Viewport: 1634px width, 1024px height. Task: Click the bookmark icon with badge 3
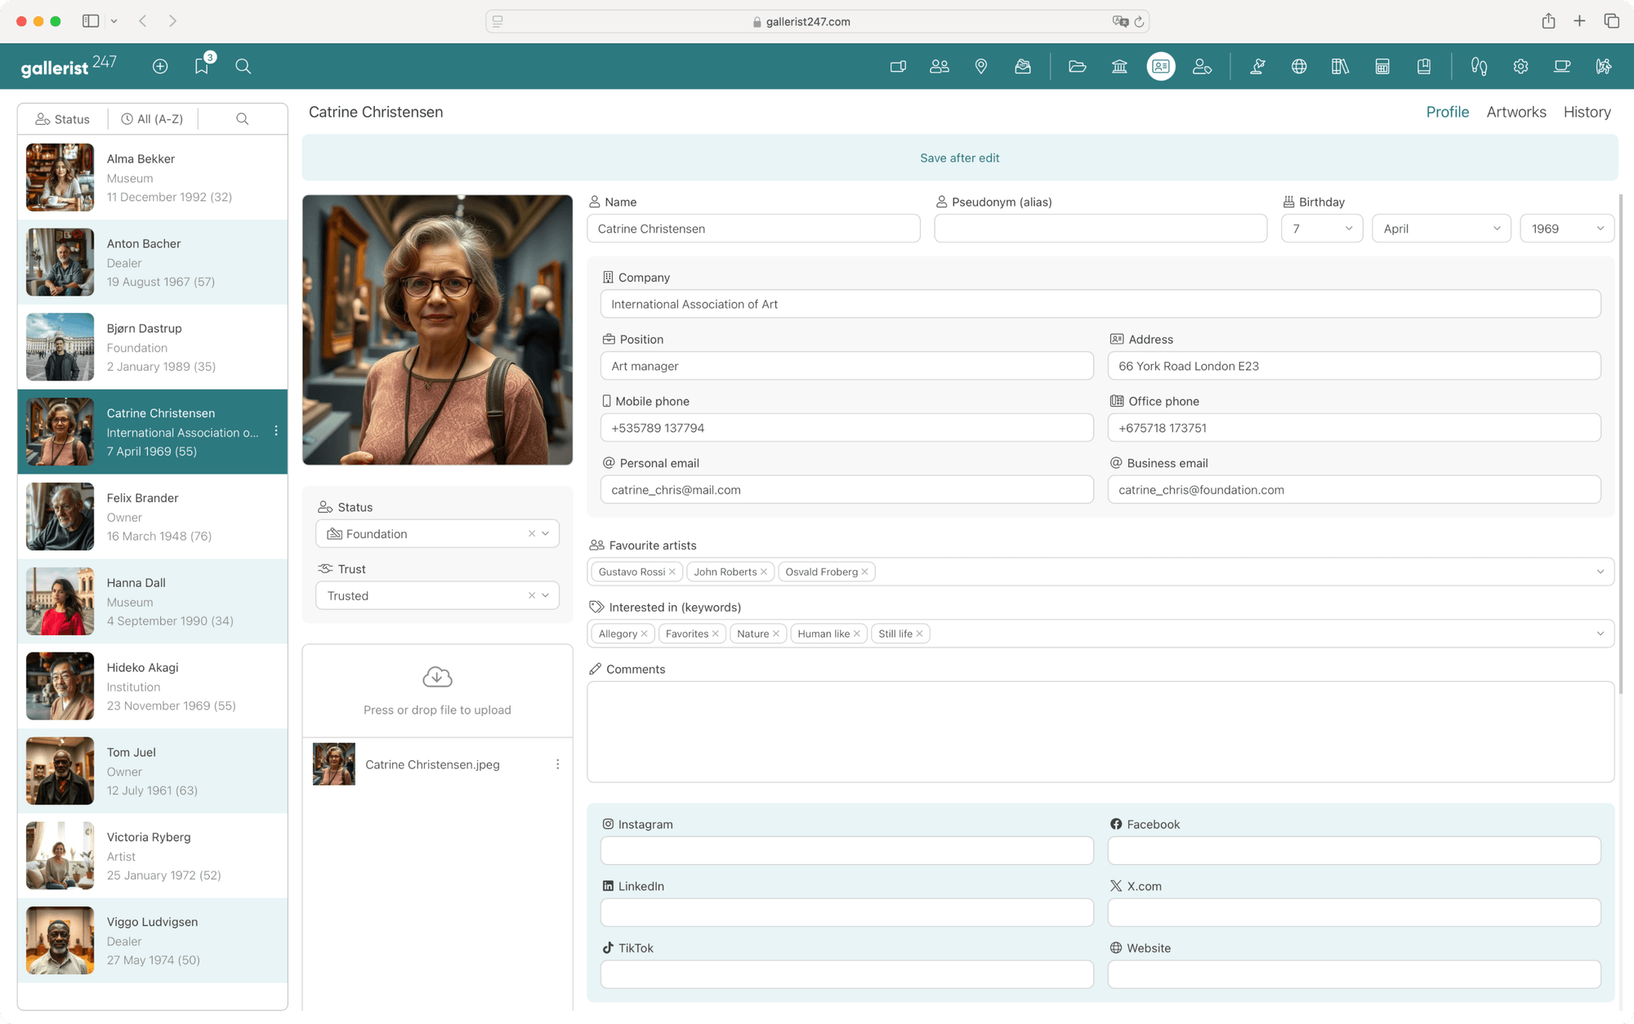point(202,66)
